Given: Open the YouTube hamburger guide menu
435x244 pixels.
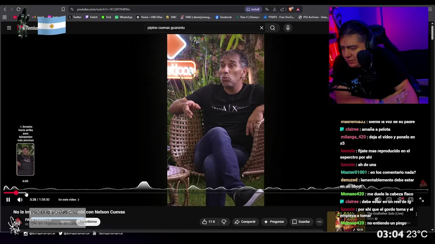Looking at the screenshot, I should click(x=9, y=28).
